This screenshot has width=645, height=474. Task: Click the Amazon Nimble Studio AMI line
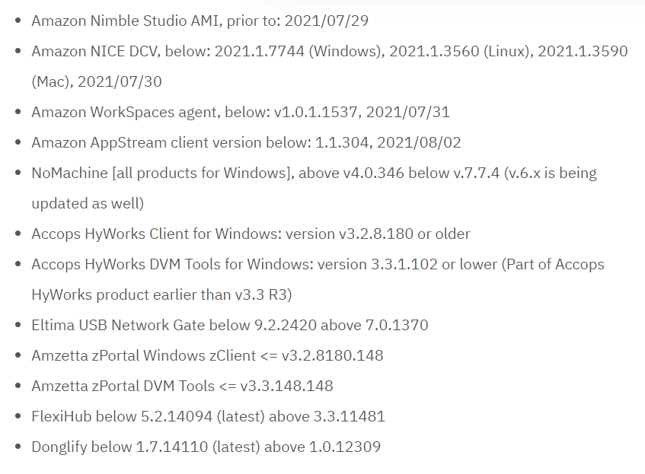(x=200, y=21)
